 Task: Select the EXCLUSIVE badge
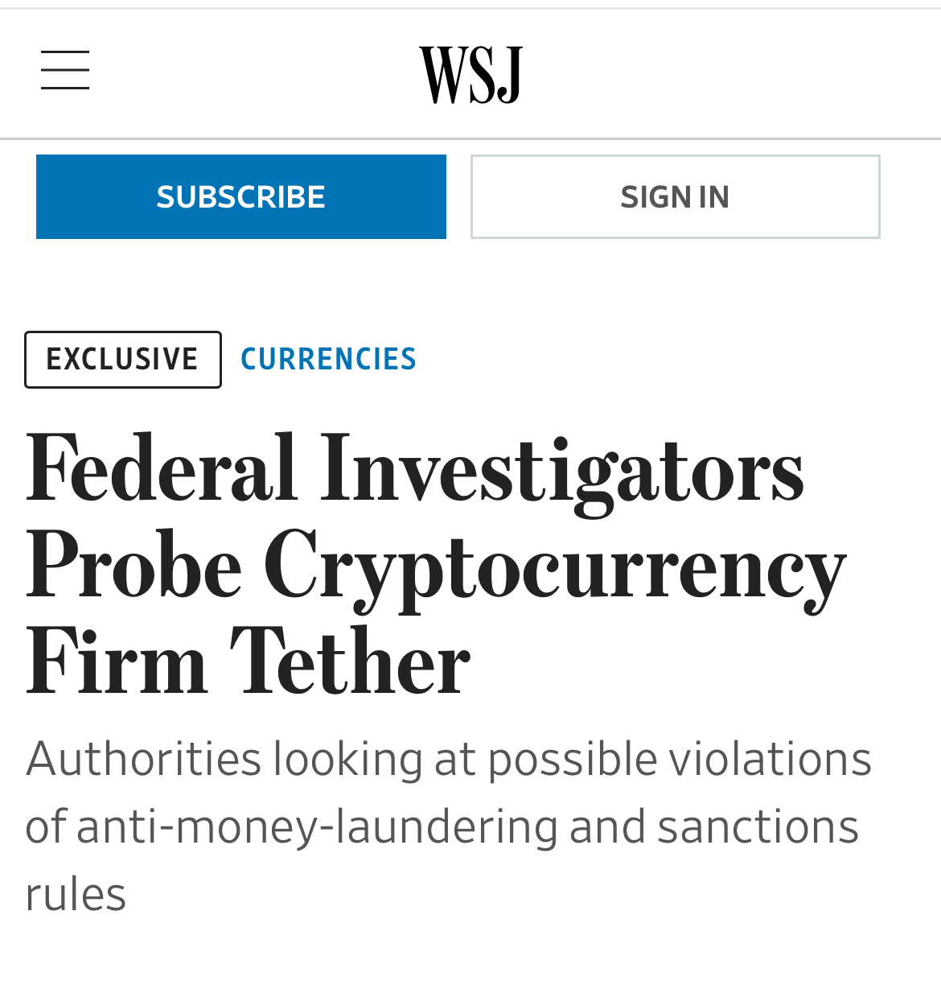click(x=123, y=360)
